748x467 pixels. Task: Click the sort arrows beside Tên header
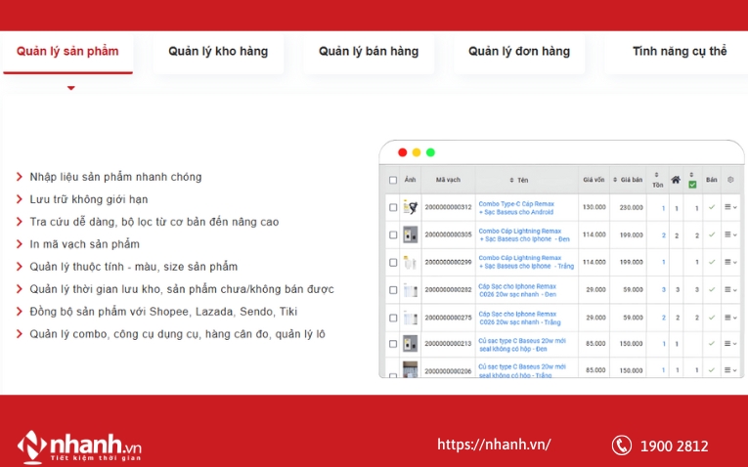tap(510, 180)
